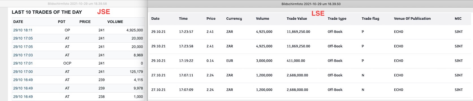Click the PRICE column header in JSE table
The height and width of the screenshot is (101, 473).
(x=85, y=22)
